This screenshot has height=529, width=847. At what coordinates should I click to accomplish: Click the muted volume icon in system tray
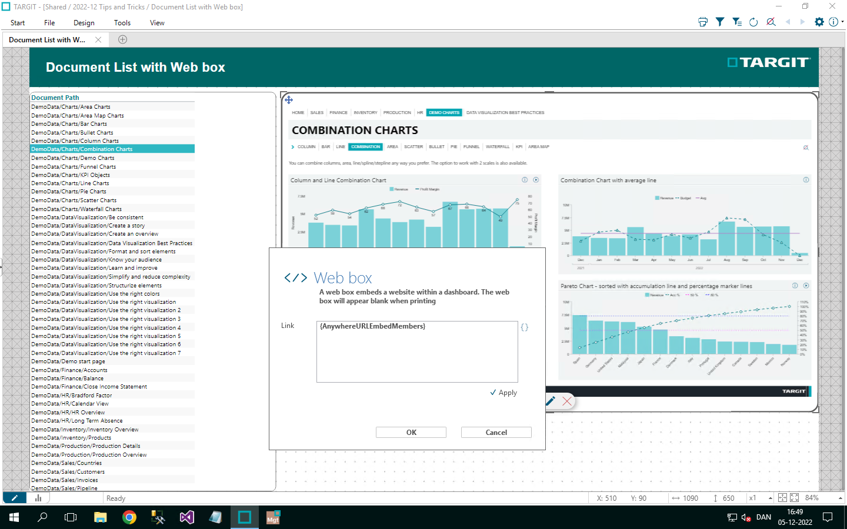[x=746, y=517]
